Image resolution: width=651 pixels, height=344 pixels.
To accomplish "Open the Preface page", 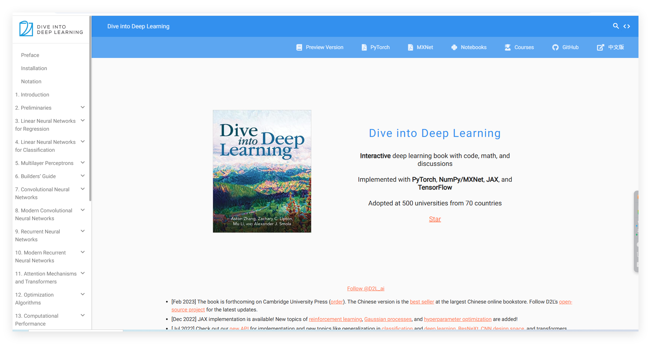I will click(x=30, y=55).
